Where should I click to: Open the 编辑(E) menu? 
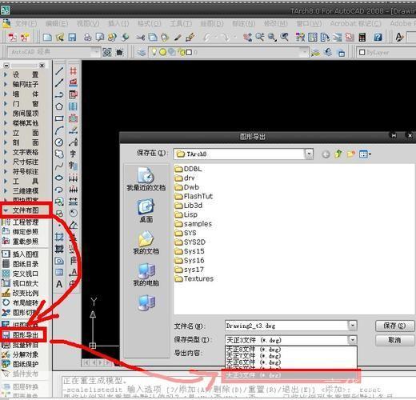[57, 24]
